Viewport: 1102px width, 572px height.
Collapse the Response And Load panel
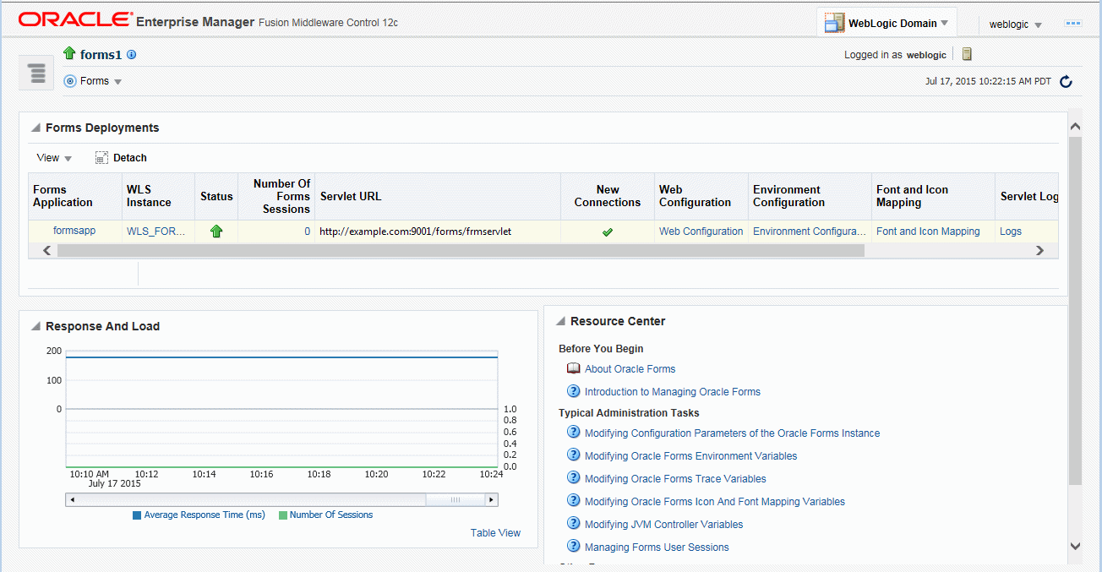(35, 327)
